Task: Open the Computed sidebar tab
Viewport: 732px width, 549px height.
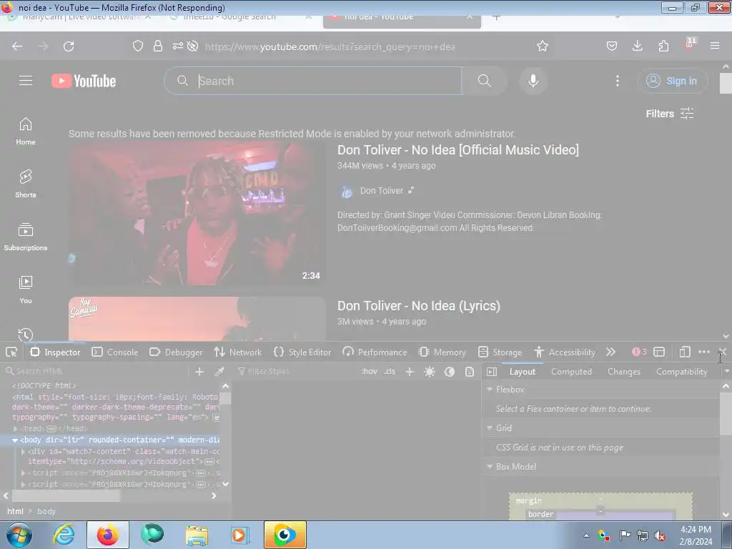Action: [571, 372]
